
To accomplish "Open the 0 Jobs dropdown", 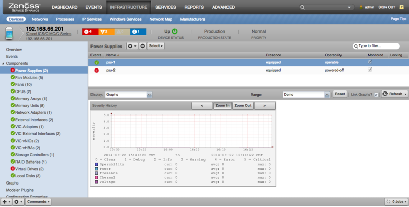I will pos(396,202).
